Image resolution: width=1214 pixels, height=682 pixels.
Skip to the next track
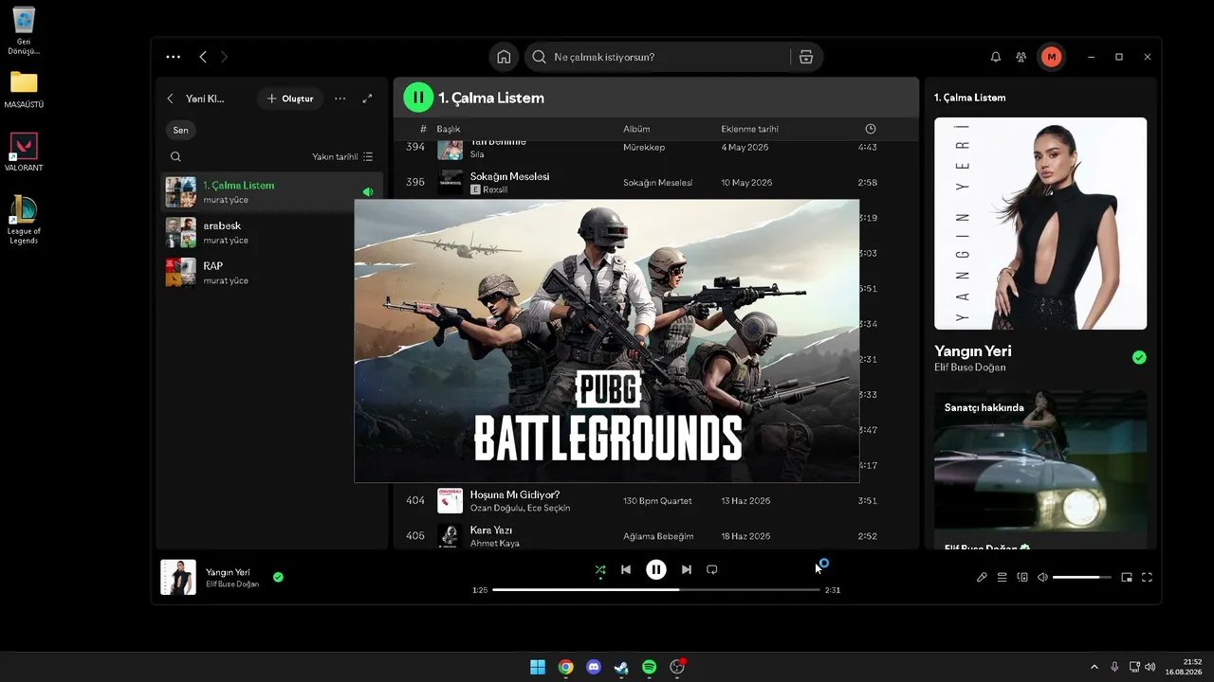coord(687,569)
